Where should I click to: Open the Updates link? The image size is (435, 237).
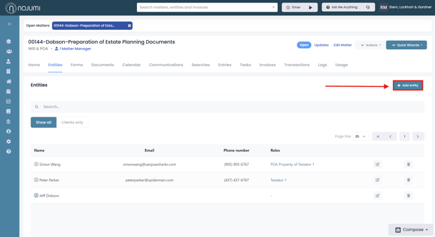click(x=321, y=45)
